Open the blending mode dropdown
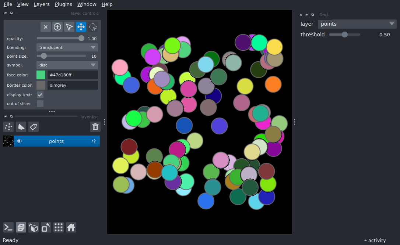This screenshot has width=400, height=245. (x=67, y=47)
